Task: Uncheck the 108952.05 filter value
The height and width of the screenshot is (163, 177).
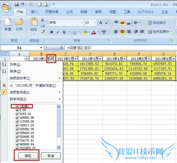Action: click(17, 118)
